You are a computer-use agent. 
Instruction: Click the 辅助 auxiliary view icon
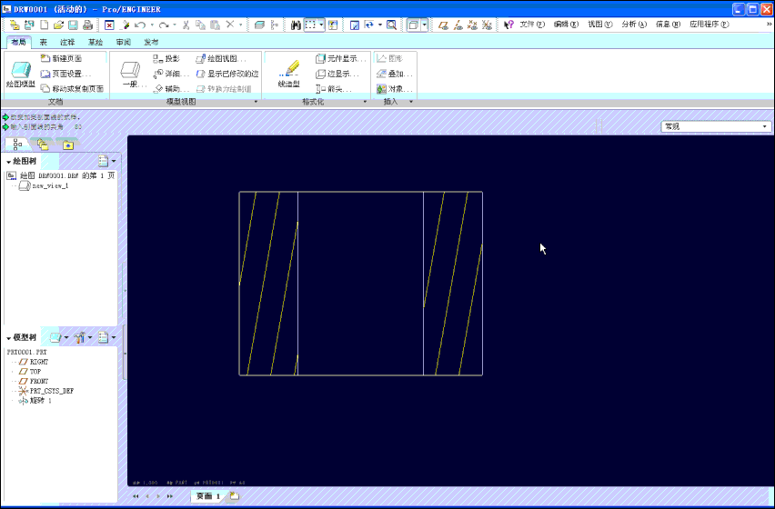tap(172, 89)
